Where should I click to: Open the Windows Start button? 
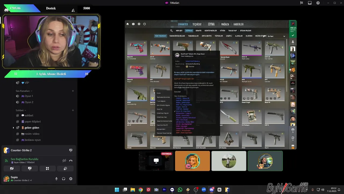click(x=117, y=190)
